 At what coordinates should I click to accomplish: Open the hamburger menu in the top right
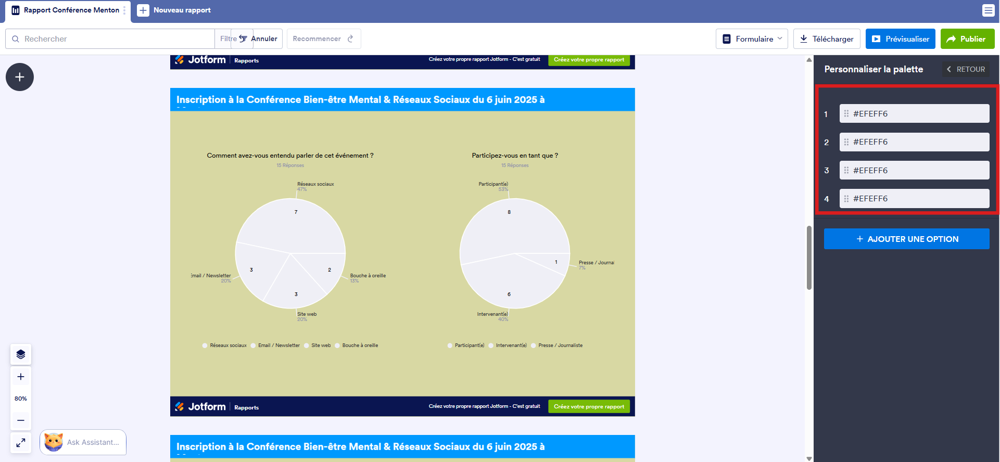pos(988,10)
